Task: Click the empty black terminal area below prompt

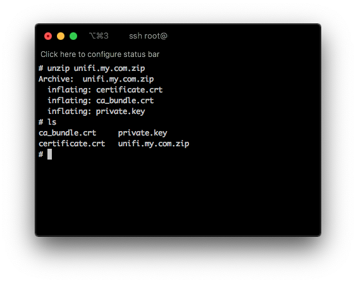Action: (x=178, y=197)
